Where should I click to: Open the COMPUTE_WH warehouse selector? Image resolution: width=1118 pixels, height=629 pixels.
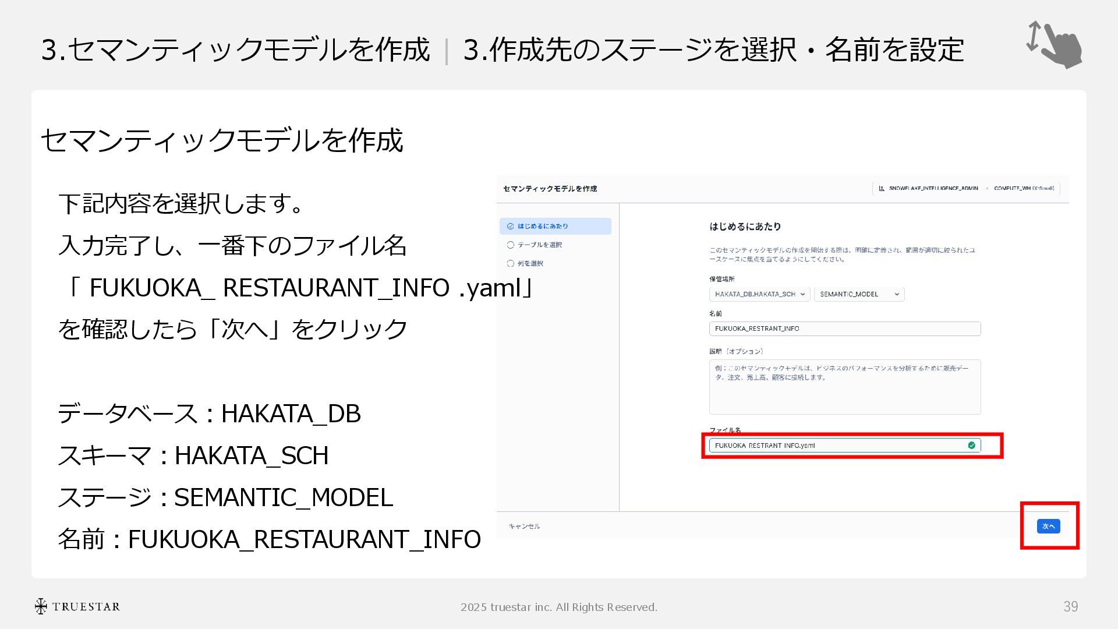pyautogui.click(x=1024, y=188)
